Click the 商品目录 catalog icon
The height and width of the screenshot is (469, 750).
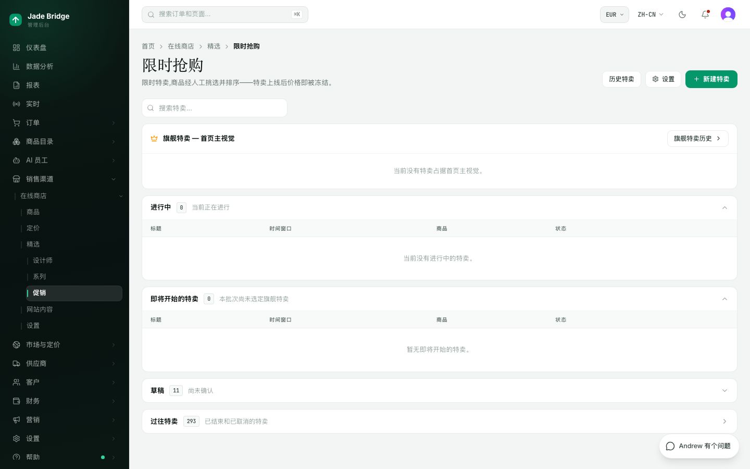16,141
